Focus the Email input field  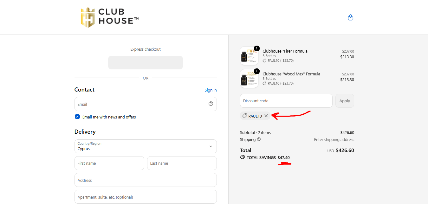(x=146, y=104)
